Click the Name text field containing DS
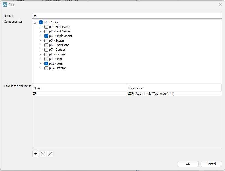 pyautogui.click(x=127, y=16)
